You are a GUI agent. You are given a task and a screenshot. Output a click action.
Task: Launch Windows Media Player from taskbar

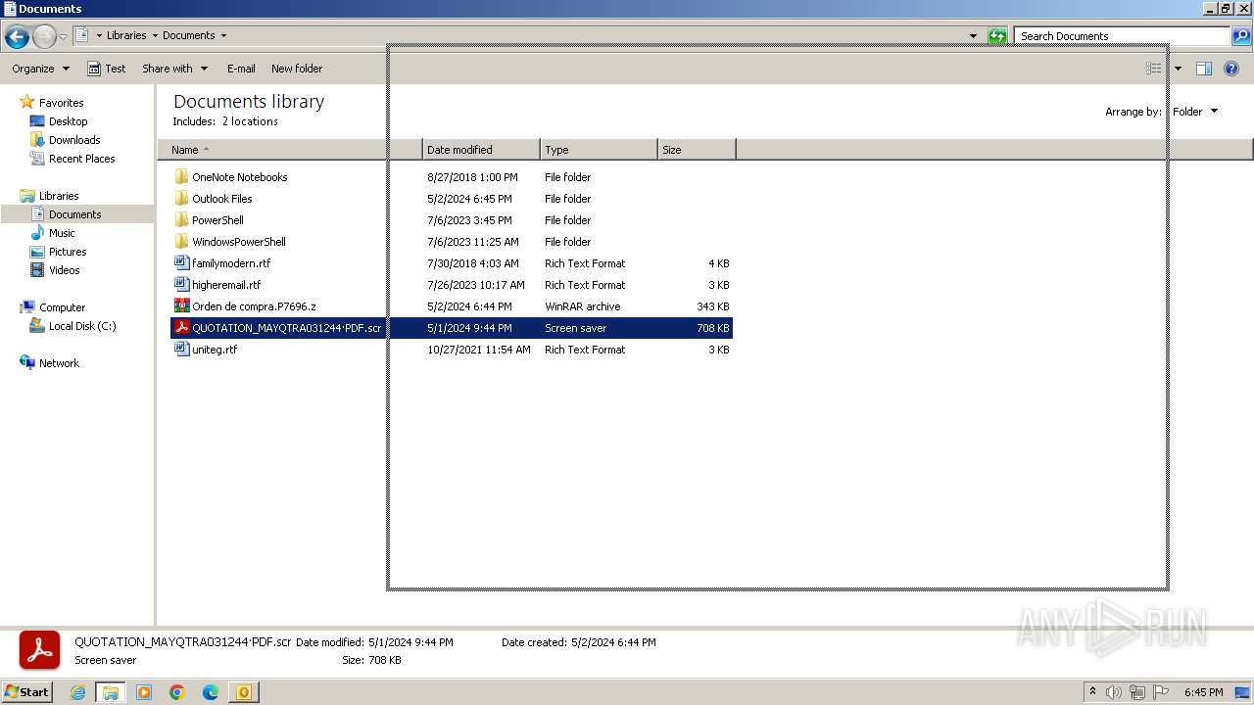[x=144, y=692]
